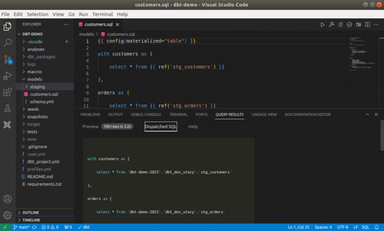Image resolution: width=384 pixels, height=231 pixels.
Task: Expand the macros folder
Action: coord(45,71)
